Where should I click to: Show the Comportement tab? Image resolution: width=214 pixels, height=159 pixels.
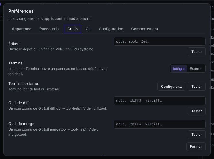(x=145, y=29)
